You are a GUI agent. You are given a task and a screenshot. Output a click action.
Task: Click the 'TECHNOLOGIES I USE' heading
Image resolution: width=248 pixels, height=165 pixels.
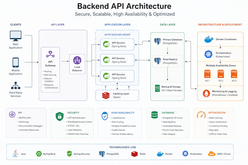123,147
